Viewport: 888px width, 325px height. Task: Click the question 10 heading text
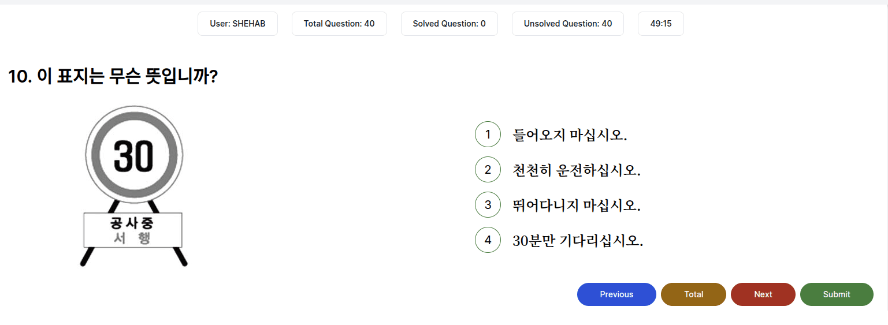click(x=113, y=76)
